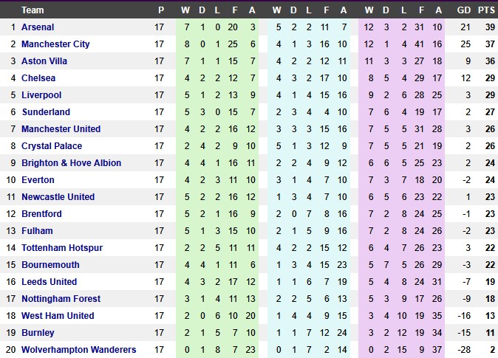Open Newcastle United team link

coord(58,197)
